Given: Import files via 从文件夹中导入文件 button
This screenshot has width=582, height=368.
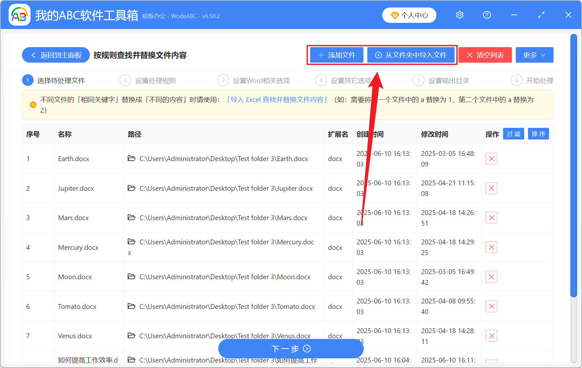Looking at the screenshot, I should pyautogui.click(x=411, y=55).
